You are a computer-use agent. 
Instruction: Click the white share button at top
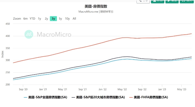[143, 1]
